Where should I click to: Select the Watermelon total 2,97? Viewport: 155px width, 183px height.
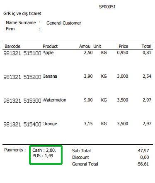(147, 100)
